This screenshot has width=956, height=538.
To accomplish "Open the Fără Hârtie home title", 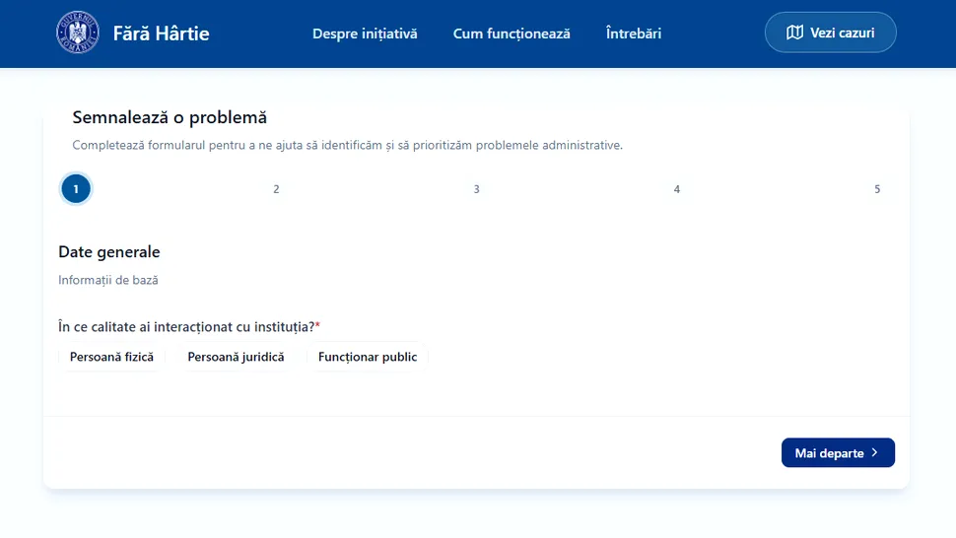I will (161, 33).
